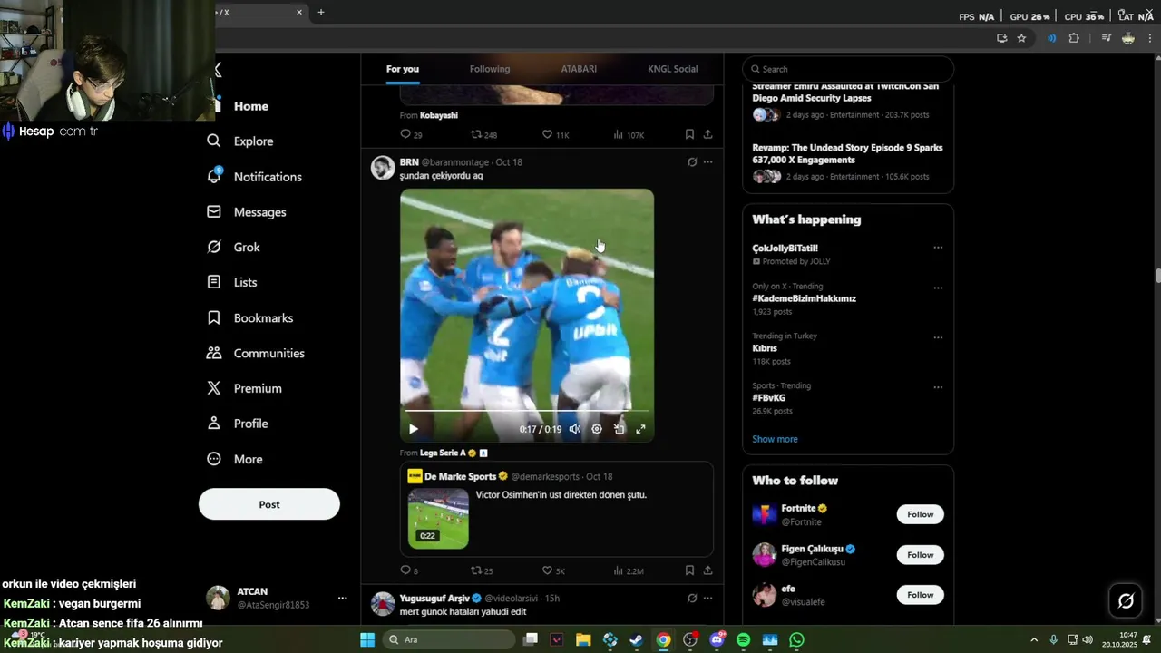Viewport: 1161px width, 653px height.
Task: Follow the efe account
Action: click(920, 595)
